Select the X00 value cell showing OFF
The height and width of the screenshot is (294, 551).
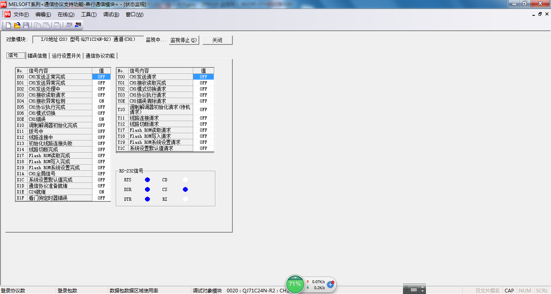coord(101,77)
